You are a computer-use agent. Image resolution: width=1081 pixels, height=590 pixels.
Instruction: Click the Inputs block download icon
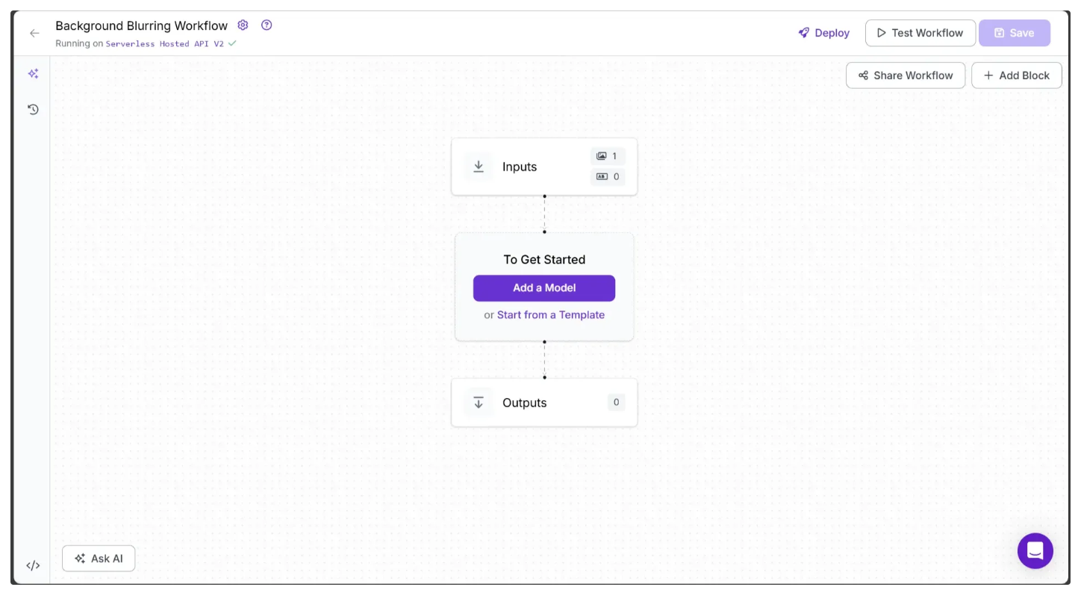[x=479, y=167]
